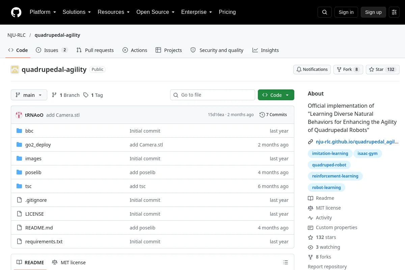Open the nju-rlc.github.io project website link

[357, 142]
